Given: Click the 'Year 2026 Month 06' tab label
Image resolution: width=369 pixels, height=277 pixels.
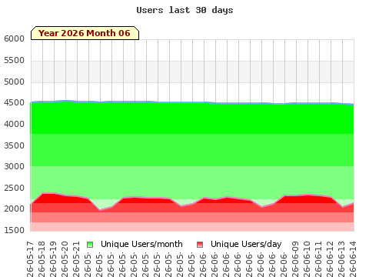Looking at the screenshot, I should [x=85, y=33].
